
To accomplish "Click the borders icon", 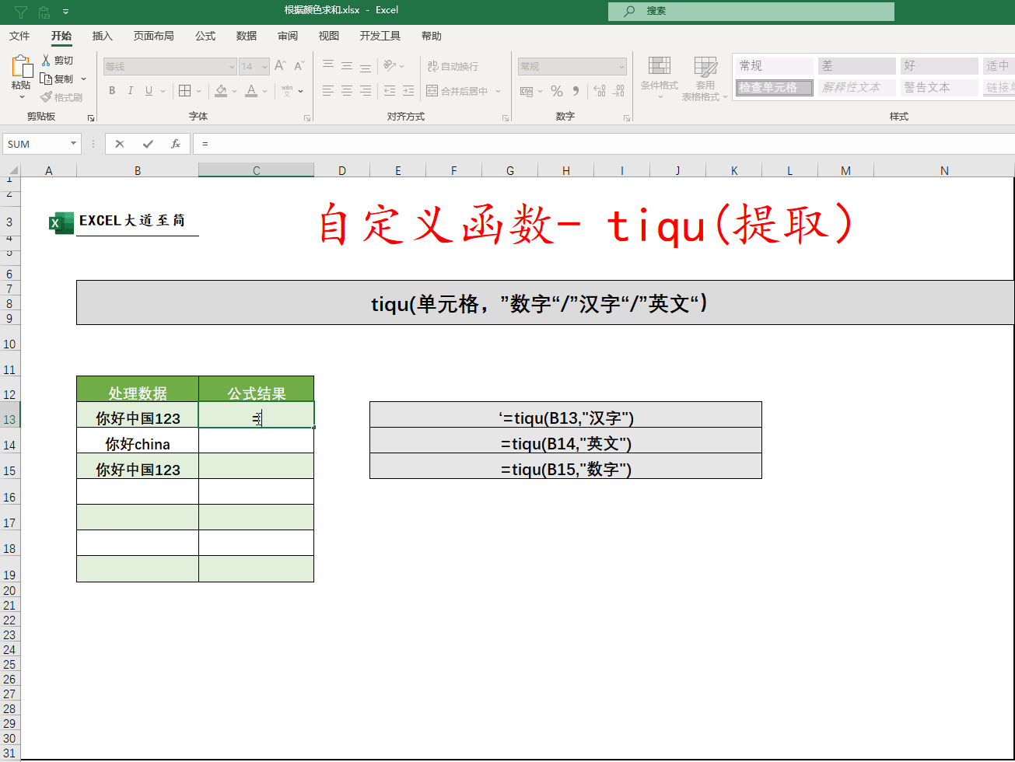I will (x=184, y=91).
